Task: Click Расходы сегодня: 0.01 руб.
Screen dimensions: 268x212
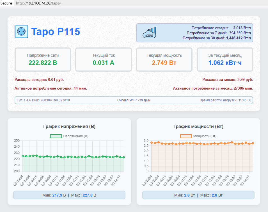Action: tap(39, 79)
